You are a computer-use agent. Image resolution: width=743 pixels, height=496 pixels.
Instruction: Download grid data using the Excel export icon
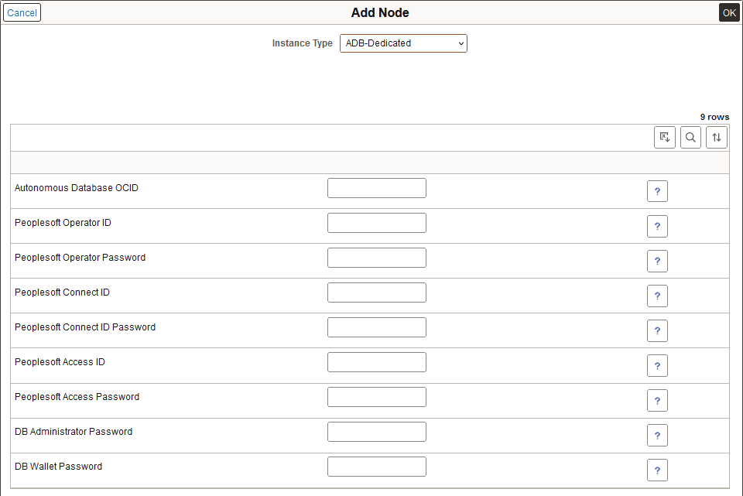click(x=664, y=137)
